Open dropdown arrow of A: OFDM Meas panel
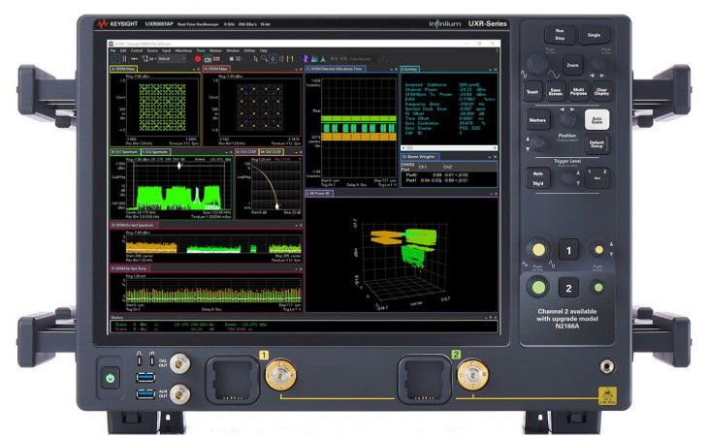This screenshot has width=709, height=436. 194,70
